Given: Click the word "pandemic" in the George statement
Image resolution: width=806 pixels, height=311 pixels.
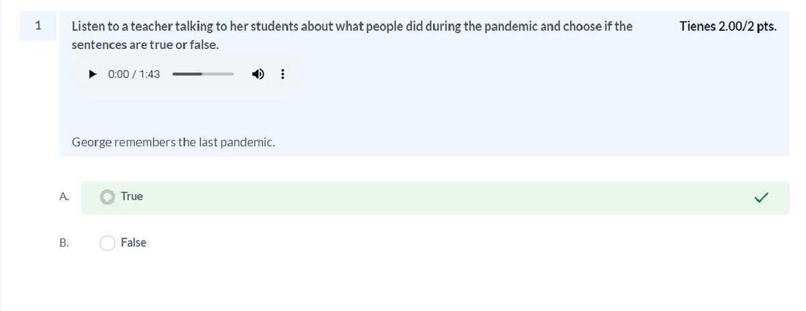Looking at the screenshot, I should [249, 142].
